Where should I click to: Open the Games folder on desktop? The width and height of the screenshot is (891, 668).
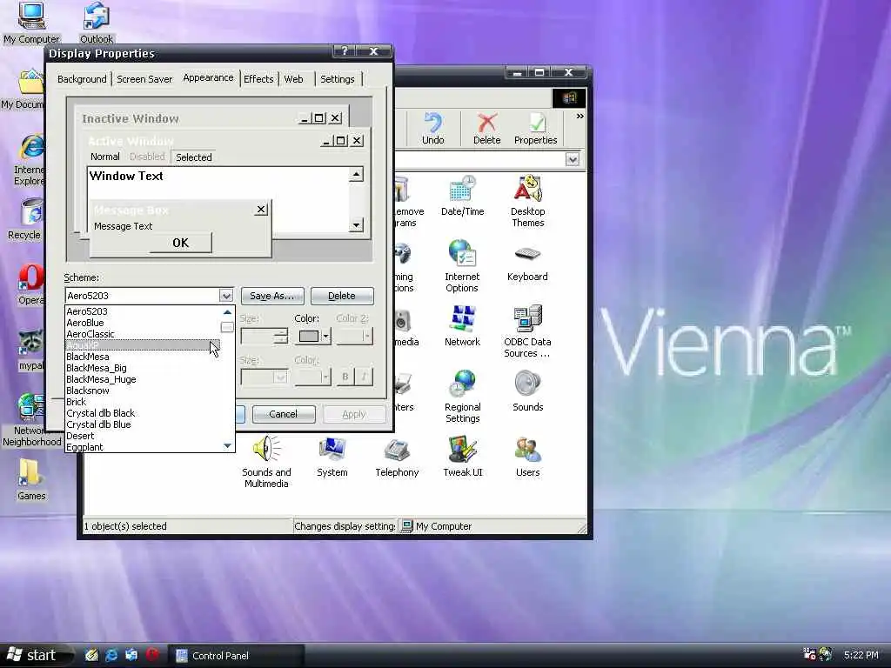(x=30, y=480)
